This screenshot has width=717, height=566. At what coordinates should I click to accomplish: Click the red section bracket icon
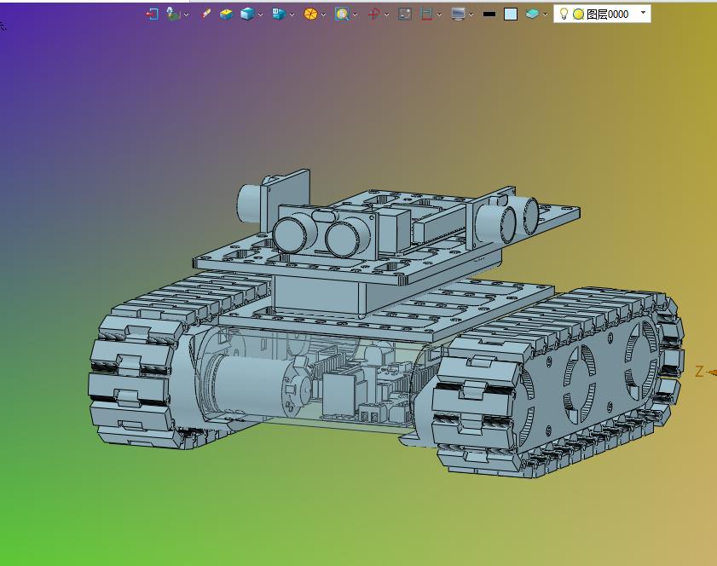(426, 14)
